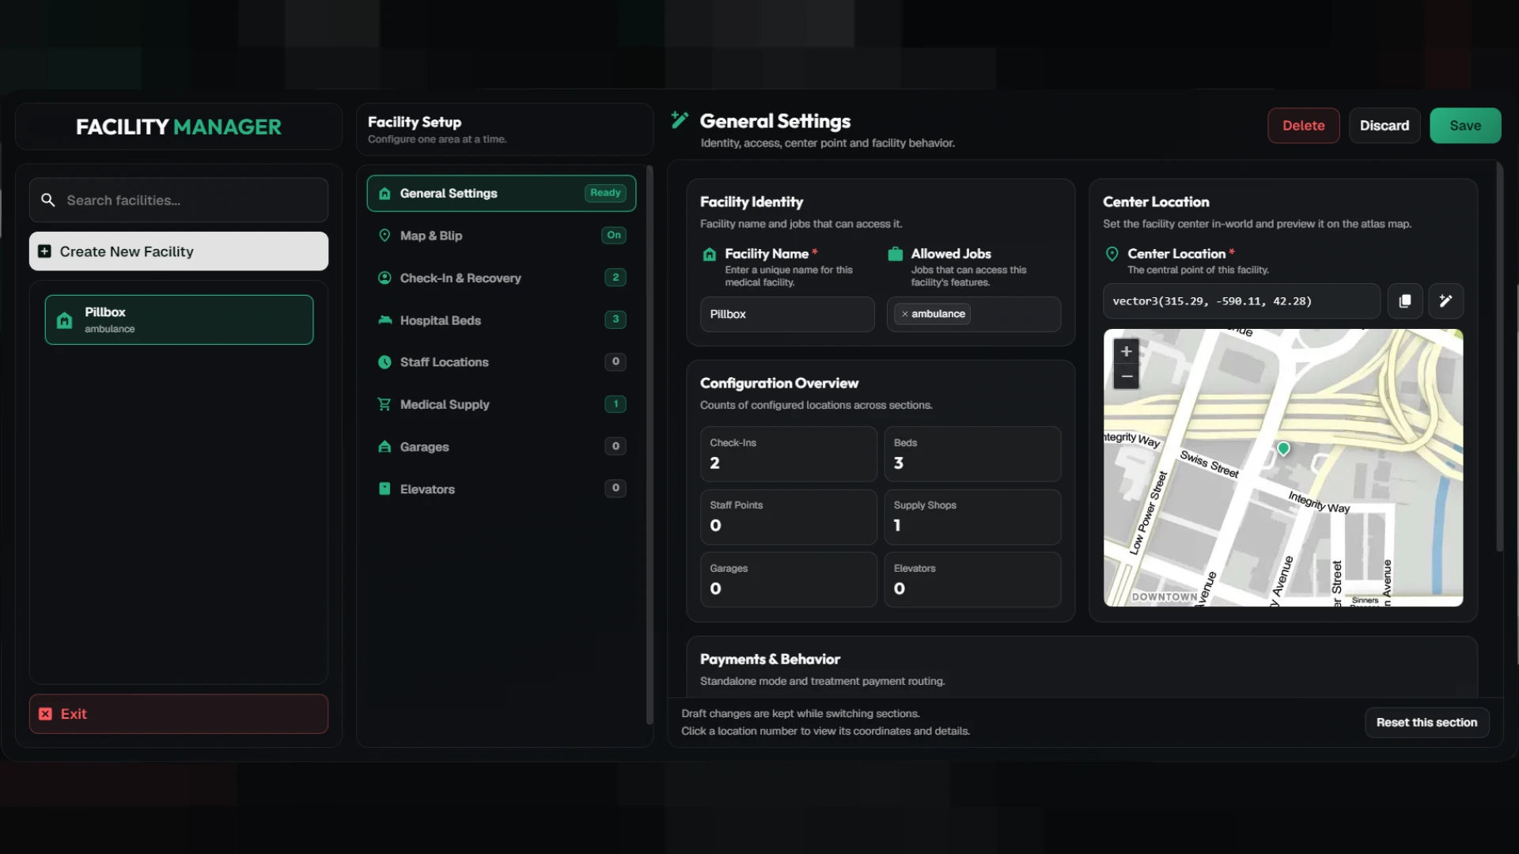Click the Swiss Street label on map

pos(1209,464)
